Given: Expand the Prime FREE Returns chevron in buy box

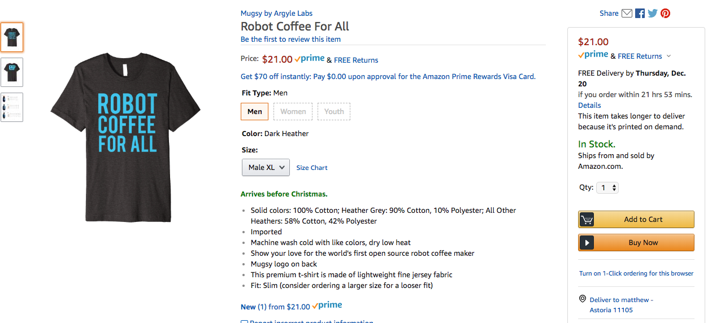Looking at the screenshot, I should (x=669, y=56).
